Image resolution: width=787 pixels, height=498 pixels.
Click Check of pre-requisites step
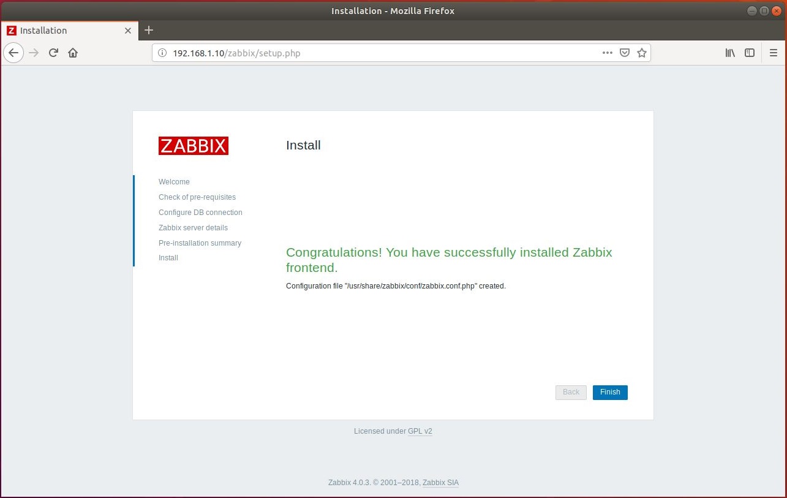tap(197, 197)
